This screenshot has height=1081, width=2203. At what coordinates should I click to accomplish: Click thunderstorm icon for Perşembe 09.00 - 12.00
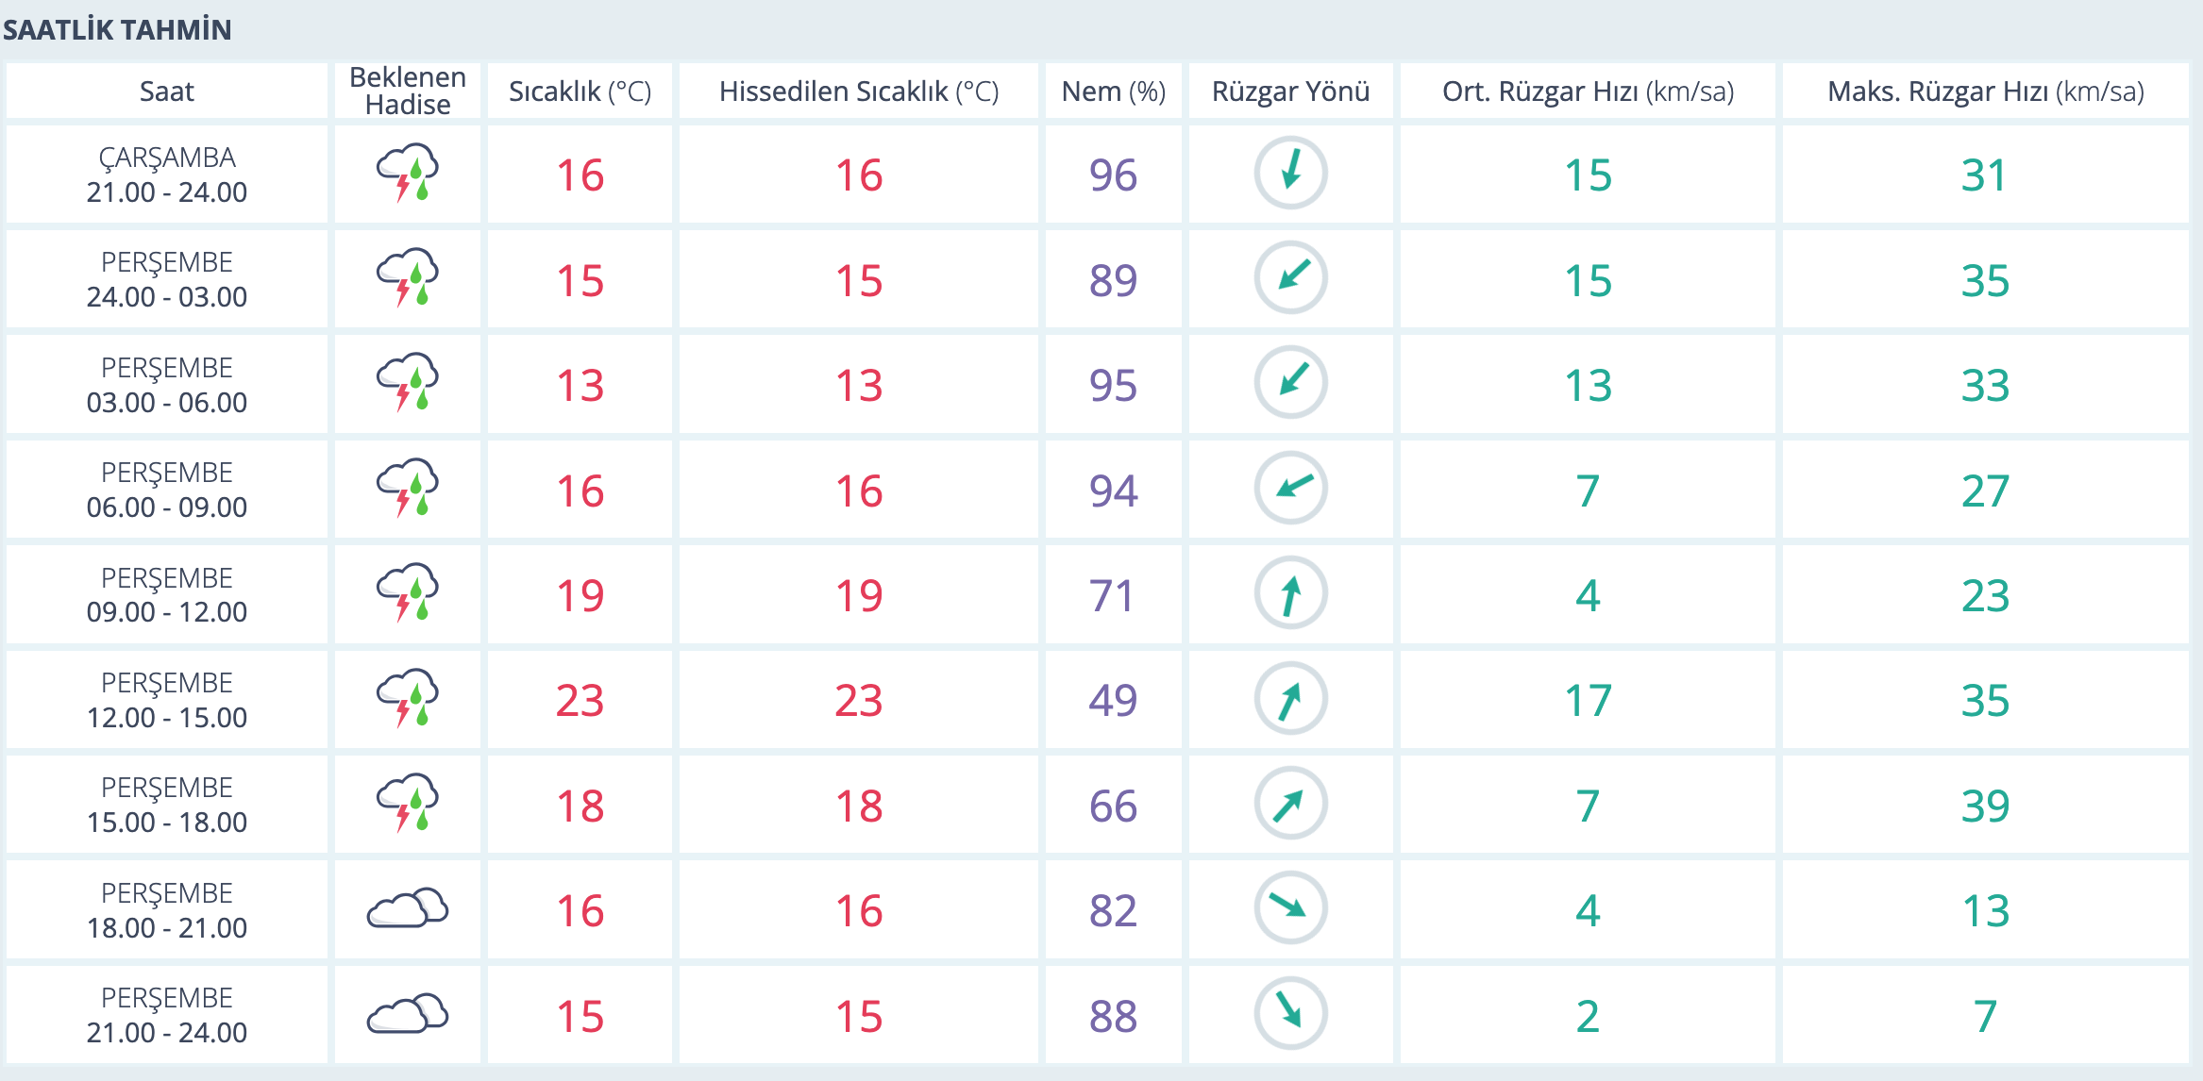click(x=408, y=593)
